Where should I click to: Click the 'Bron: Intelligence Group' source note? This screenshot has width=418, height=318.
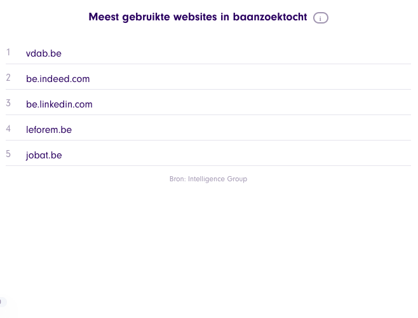point(208,179)
